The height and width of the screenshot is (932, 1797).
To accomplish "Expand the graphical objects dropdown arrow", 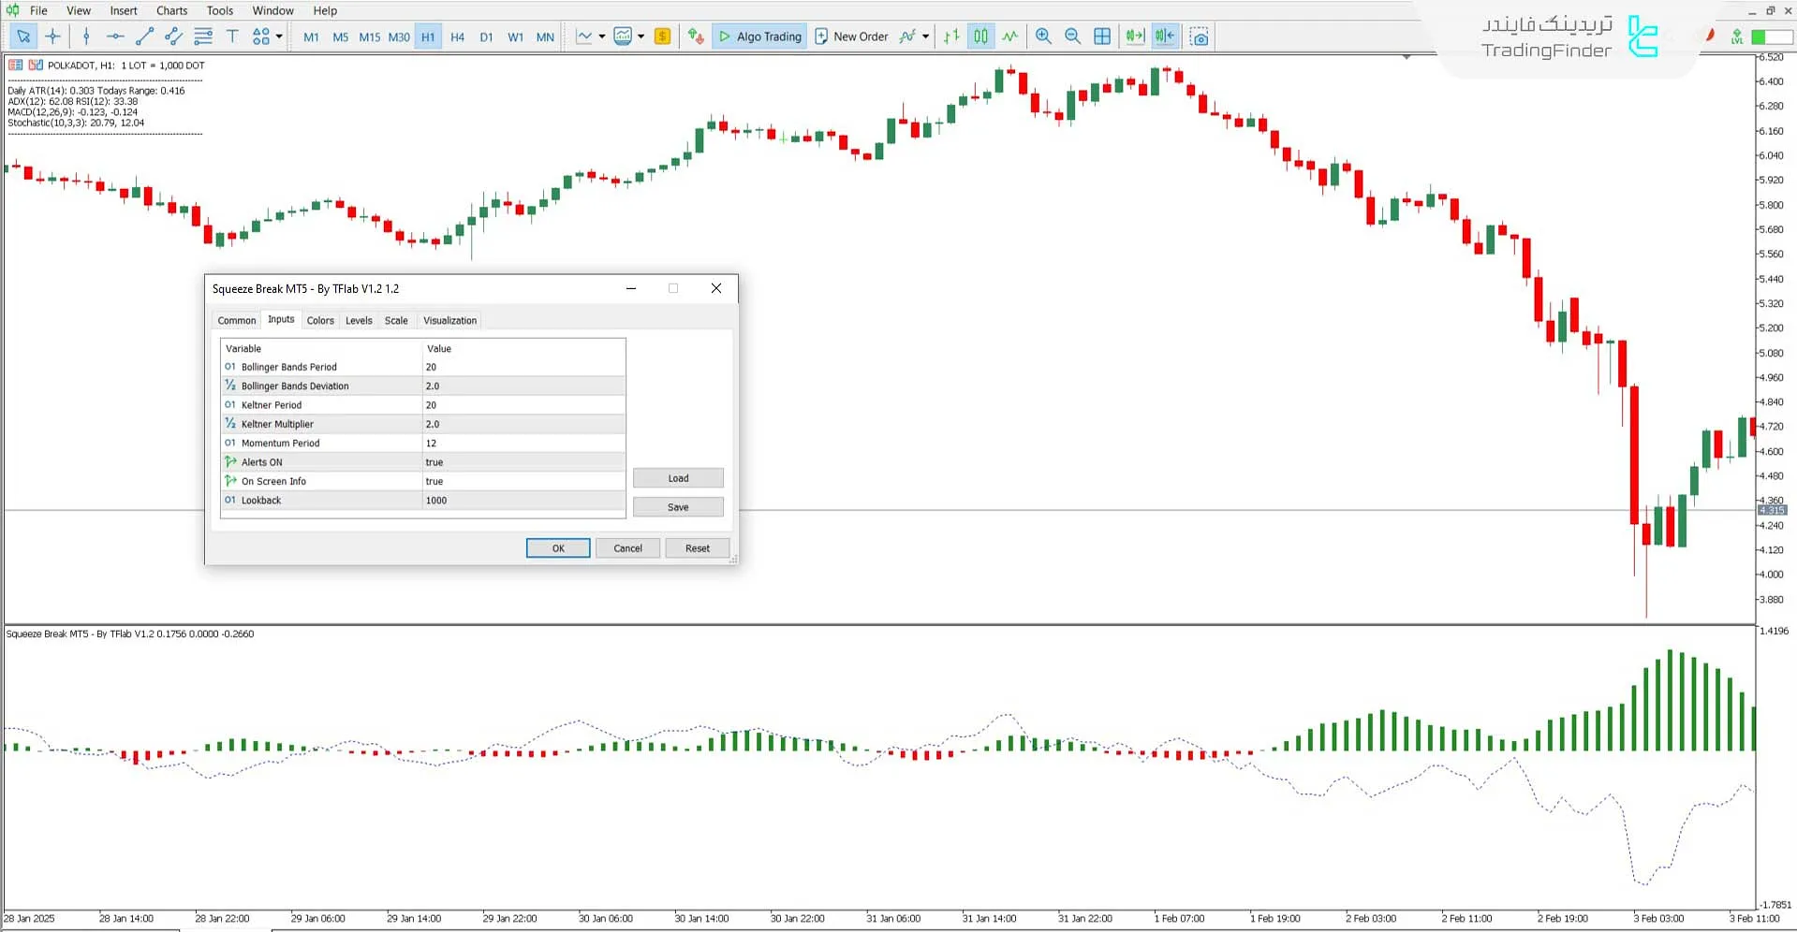I will coord(279,36).
